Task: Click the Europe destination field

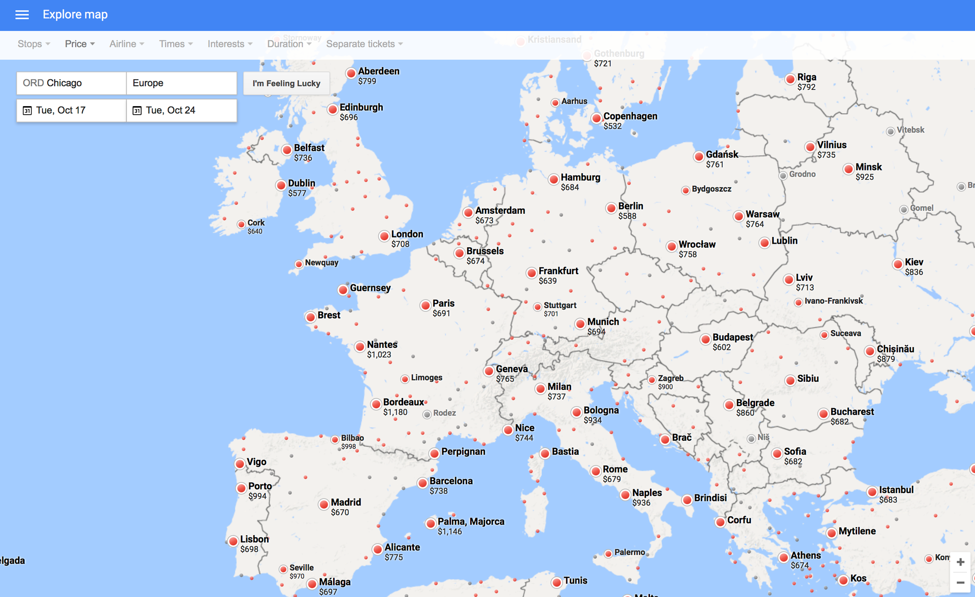Action: 181,83
